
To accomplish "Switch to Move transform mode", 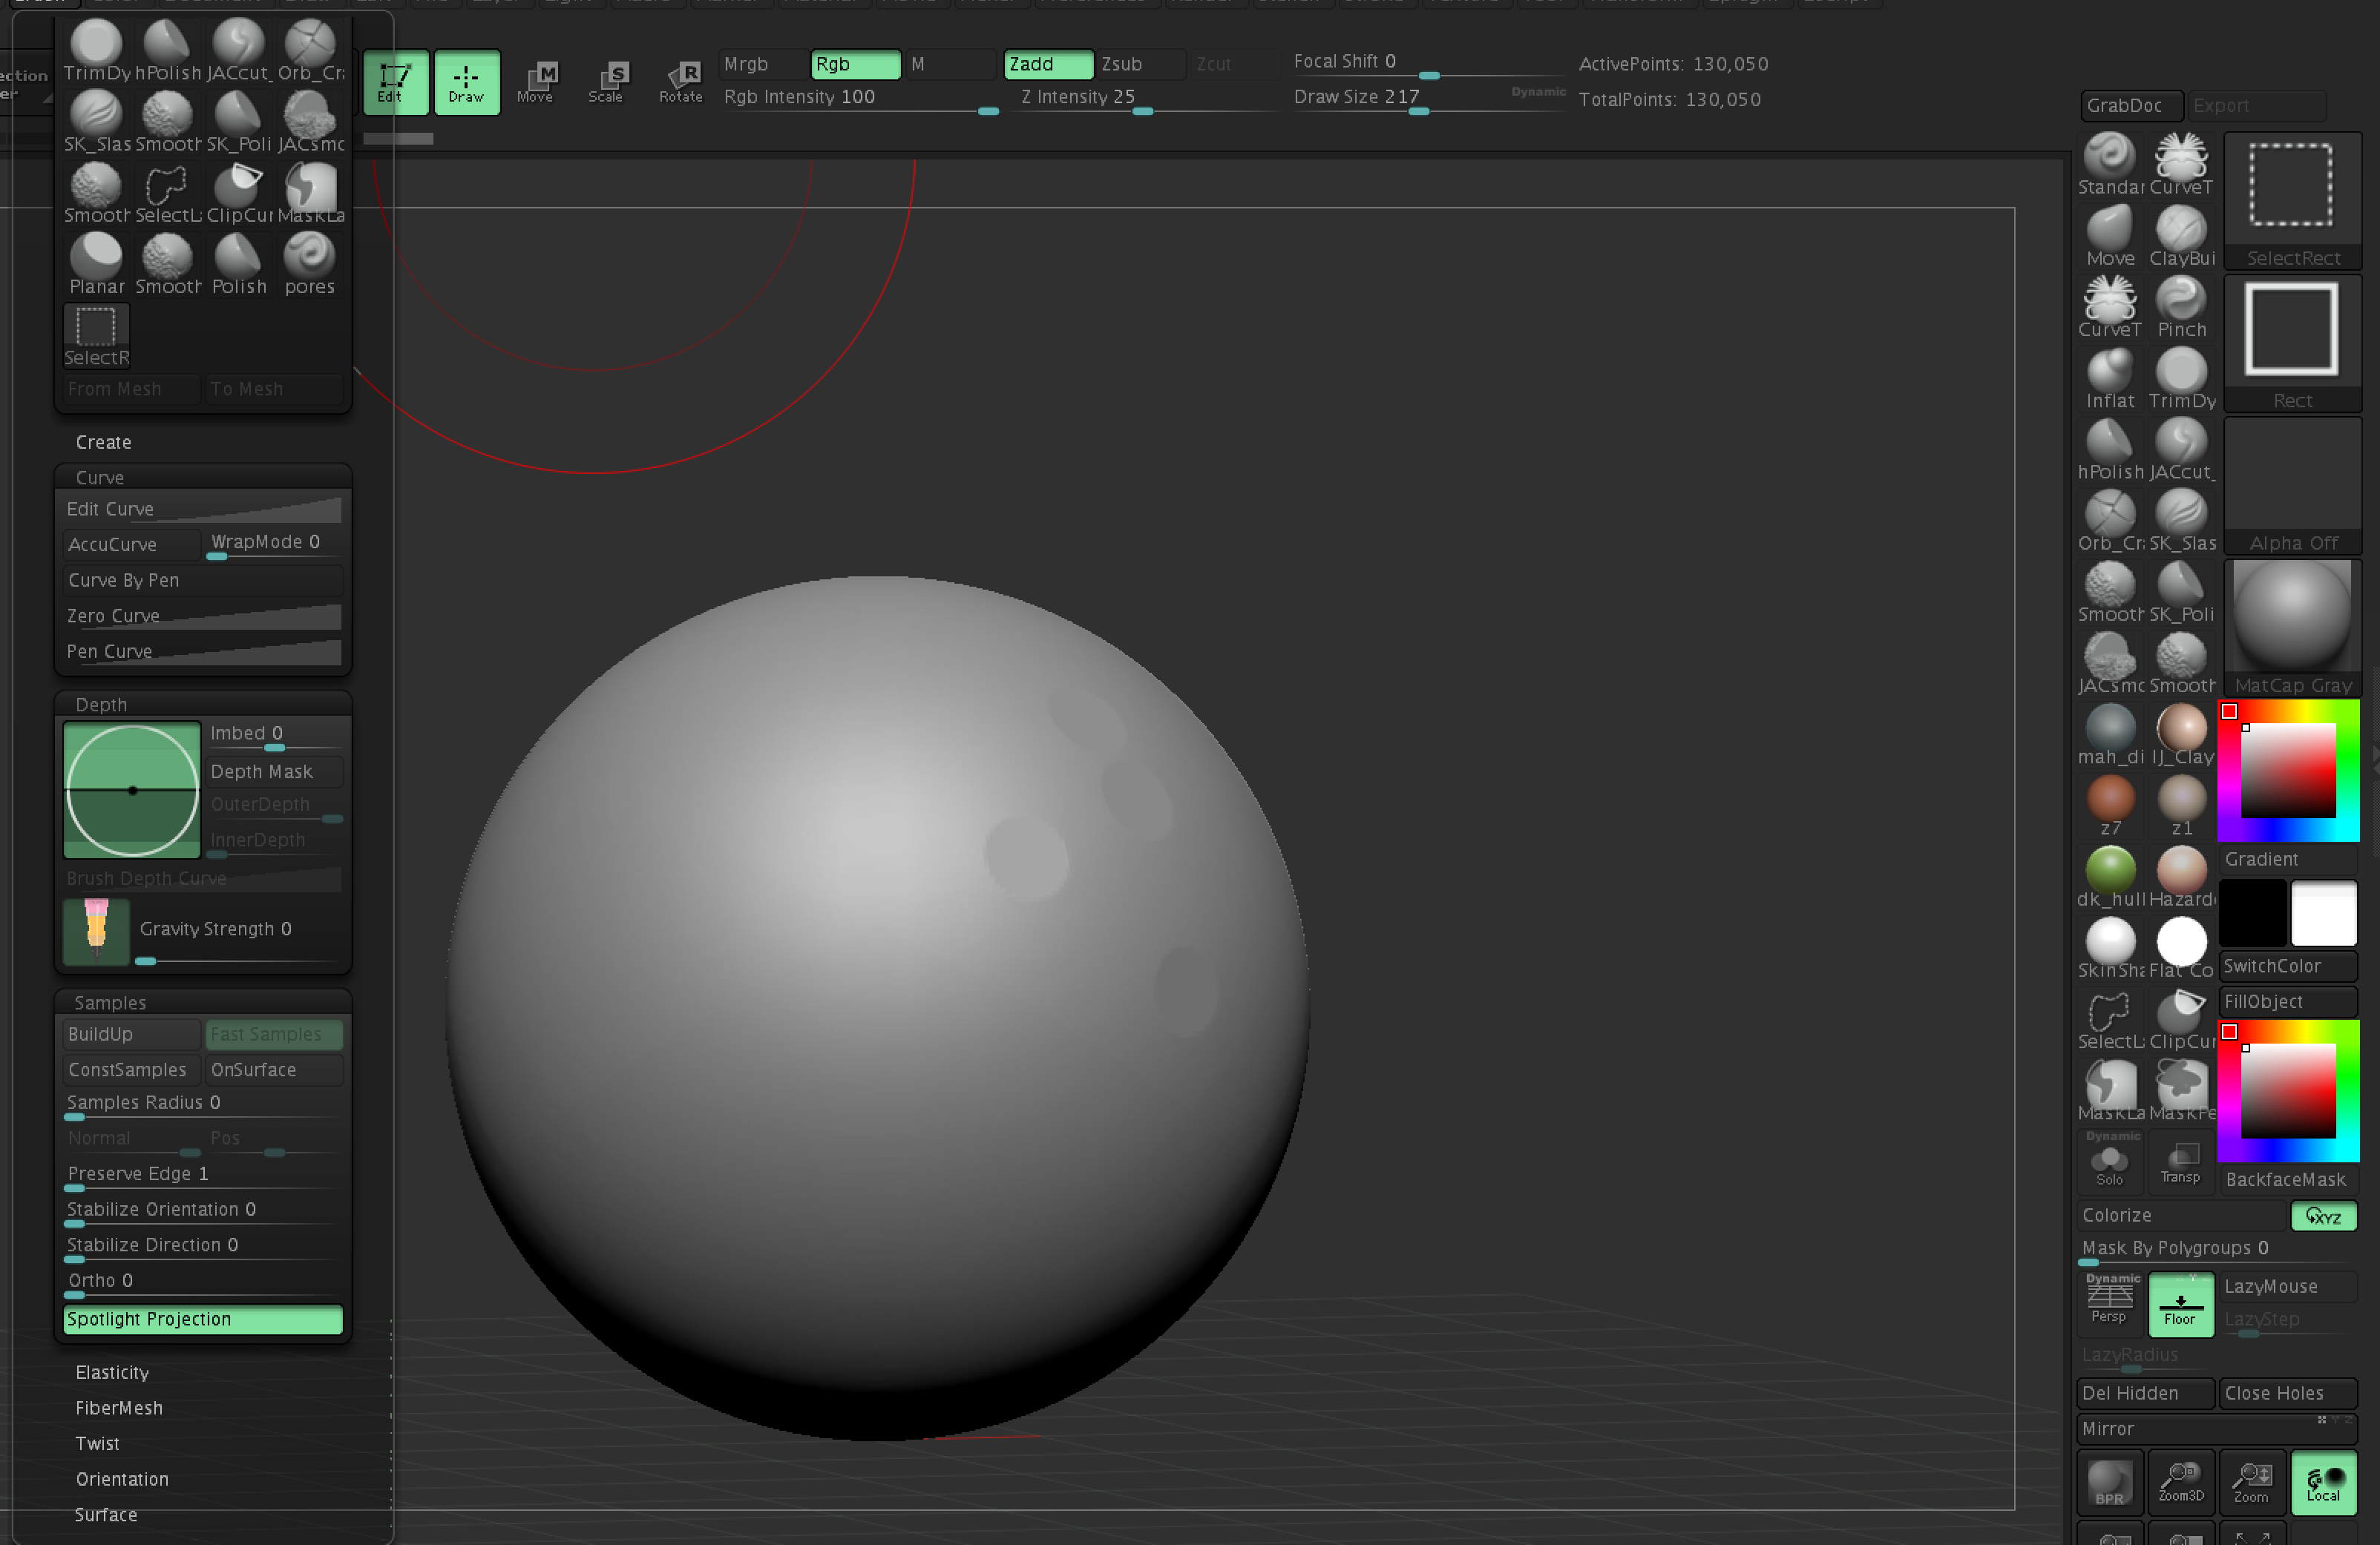I will pyautogui.click(x=537, y=82).
